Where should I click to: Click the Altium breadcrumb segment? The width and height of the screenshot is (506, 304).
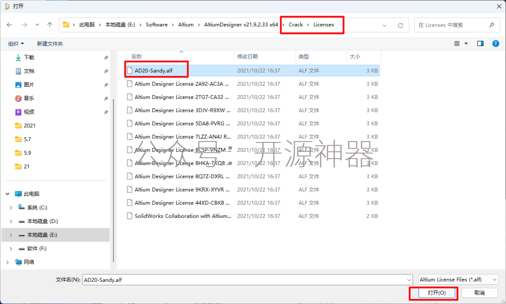(x=186, y=24)
